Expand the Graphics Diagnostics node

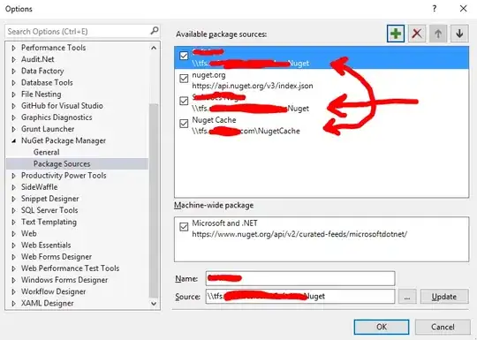point(13,117)
